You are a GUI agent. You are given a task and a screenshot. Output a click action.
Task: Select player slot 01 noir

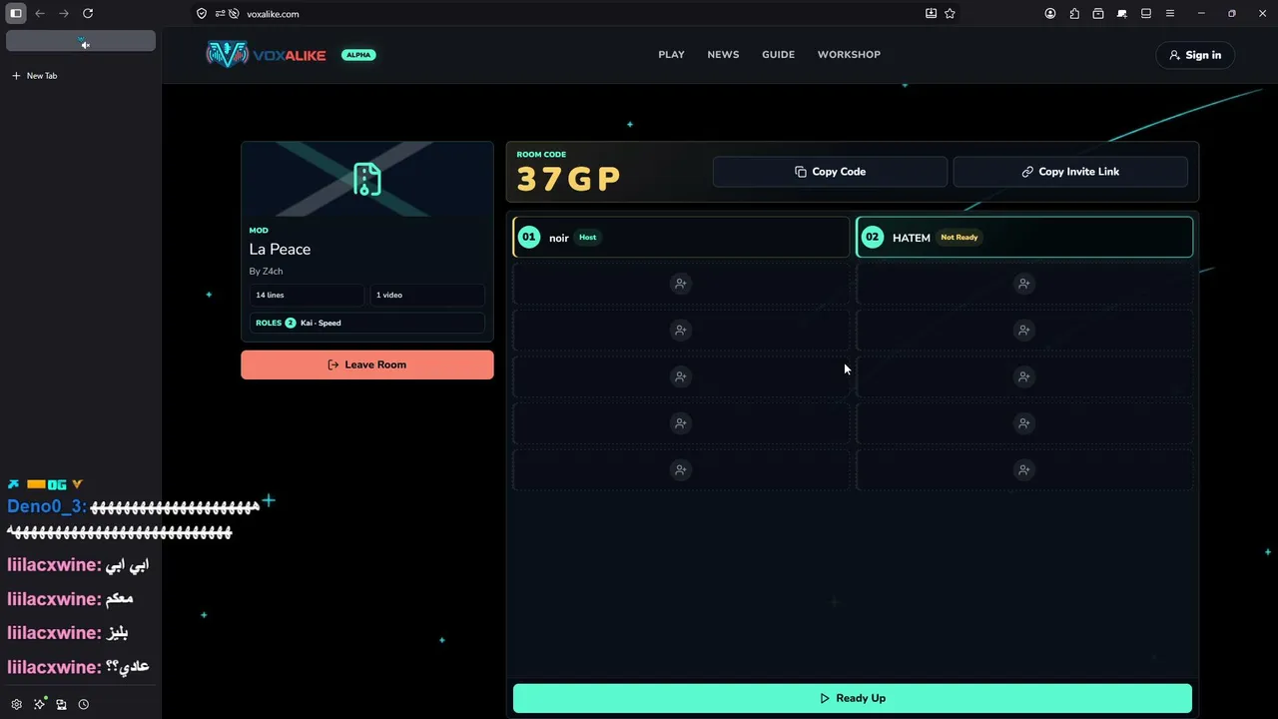681,238
